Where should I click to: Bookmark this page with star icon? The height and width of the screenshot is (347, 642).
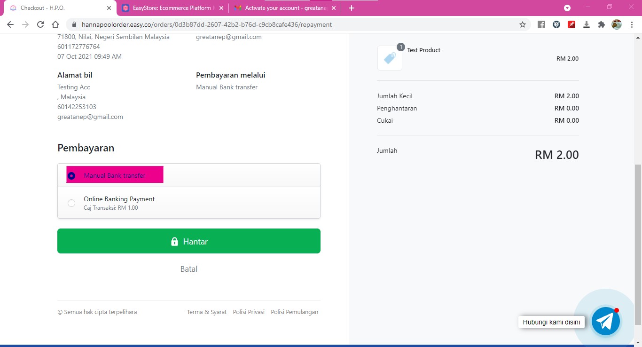[522, 24]
